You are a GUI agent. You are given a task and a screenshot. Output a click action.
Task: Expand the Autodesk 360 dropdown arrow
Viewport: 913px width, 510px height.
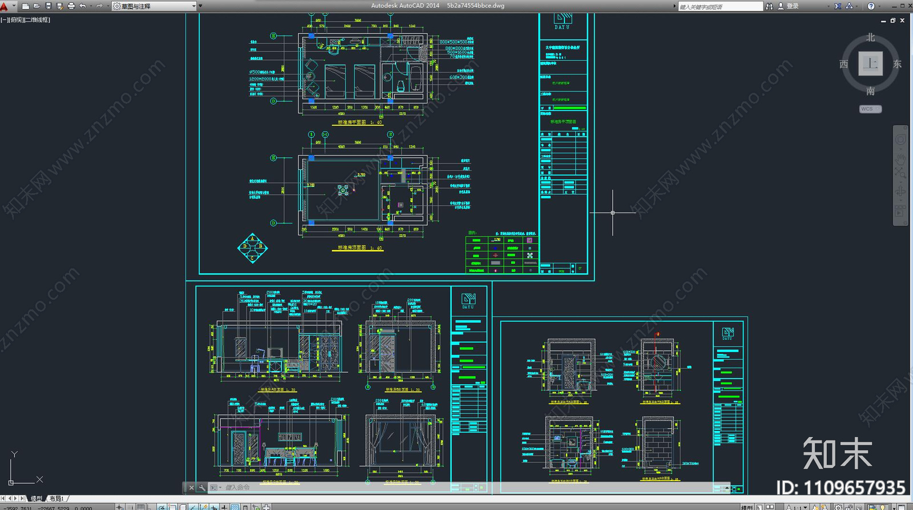[x=858, y=6]
